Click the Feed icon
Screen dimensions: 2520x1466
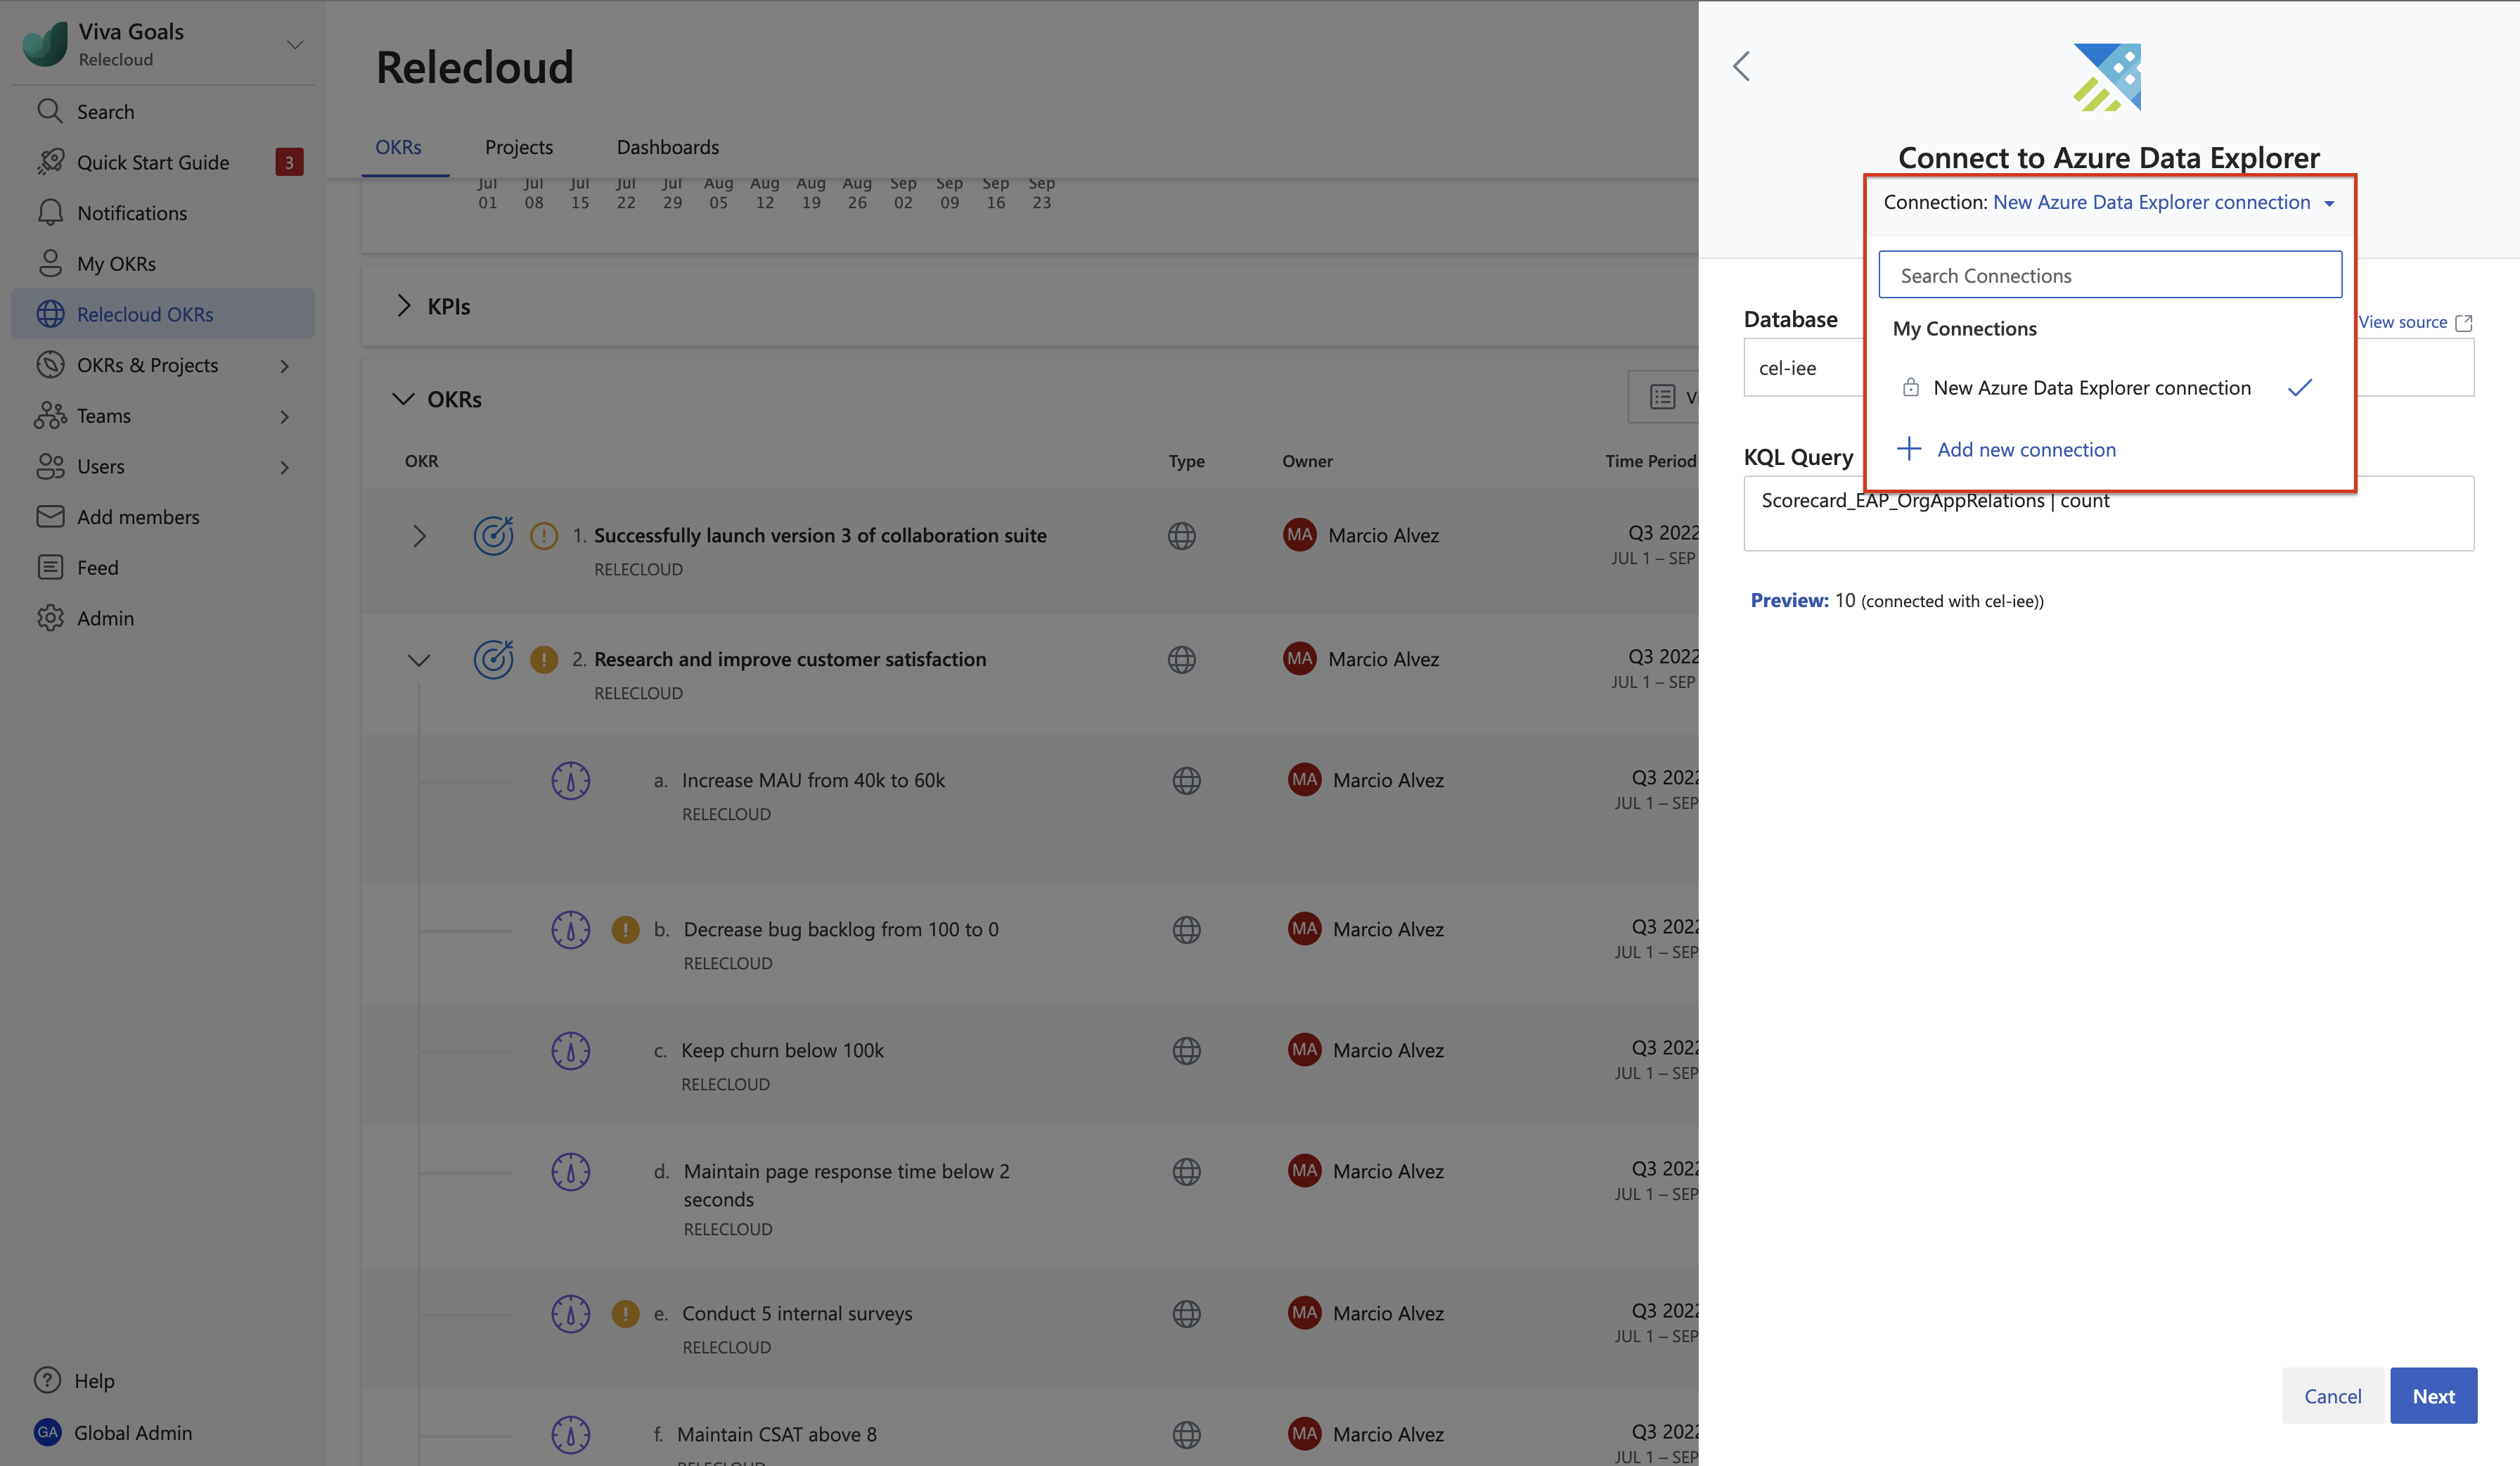tap(50, 568)
